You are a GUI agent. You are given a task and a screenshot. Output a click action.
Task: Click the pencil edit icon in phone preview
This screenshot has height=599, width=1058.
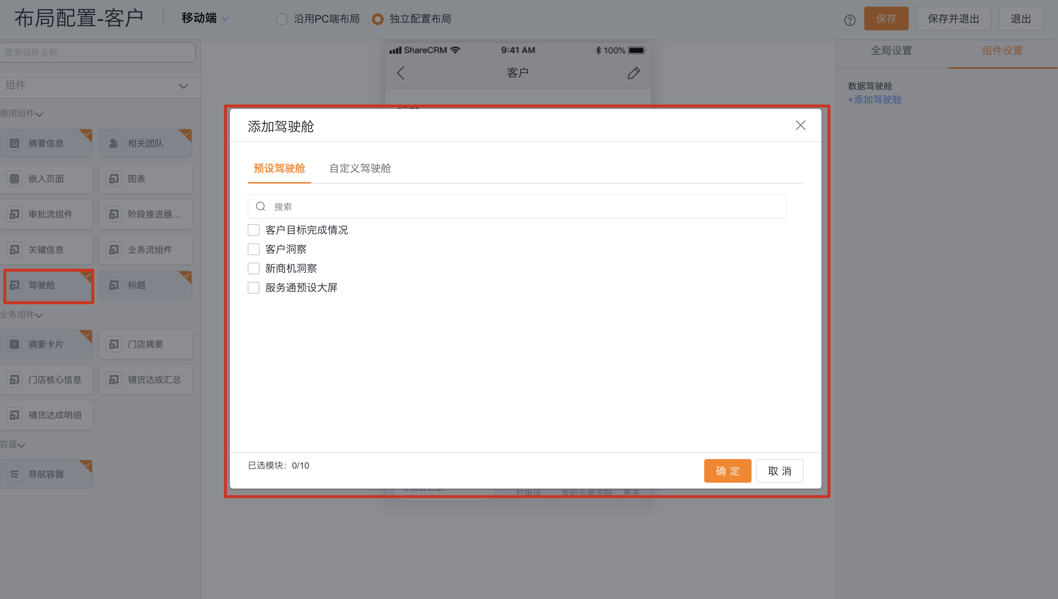(x=633, y=73)
